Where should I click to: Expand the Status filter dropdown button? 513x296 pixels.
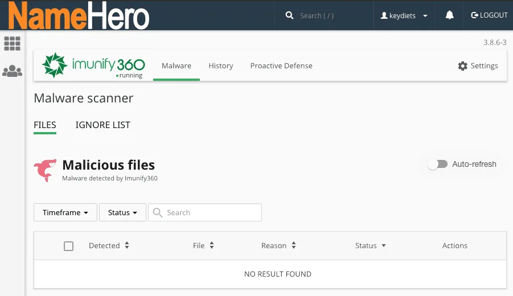[122, 212]
